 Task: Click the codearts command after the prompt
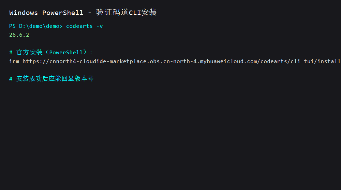click(x=79, y=26)
